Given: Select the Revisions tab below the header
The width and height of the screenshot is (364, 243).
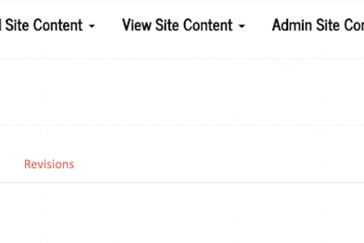Looking at the screenshot, I should click(49, 164).
